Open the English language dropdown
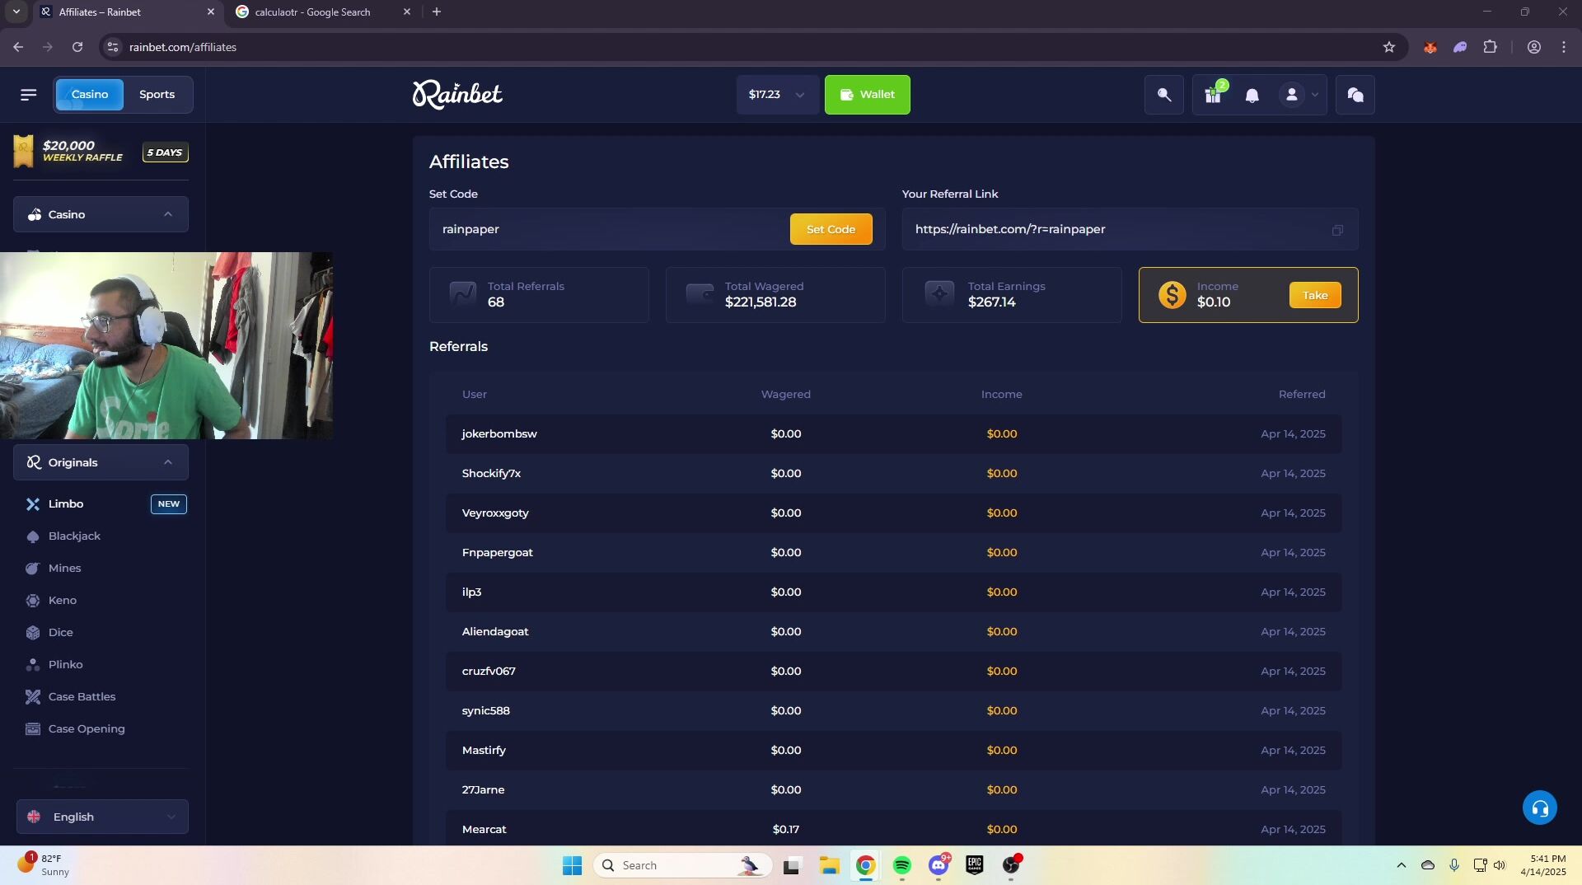 (102, 817)
